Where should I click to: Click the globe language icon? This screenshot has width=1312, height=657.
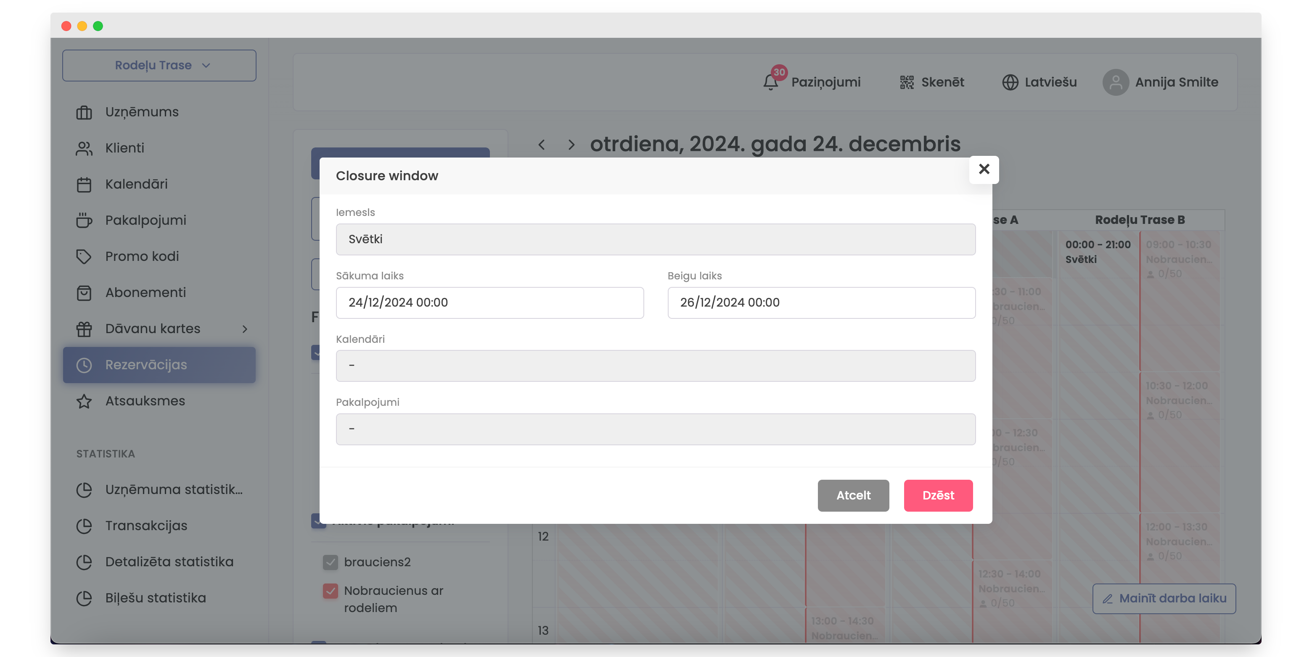pos(1010,82)
